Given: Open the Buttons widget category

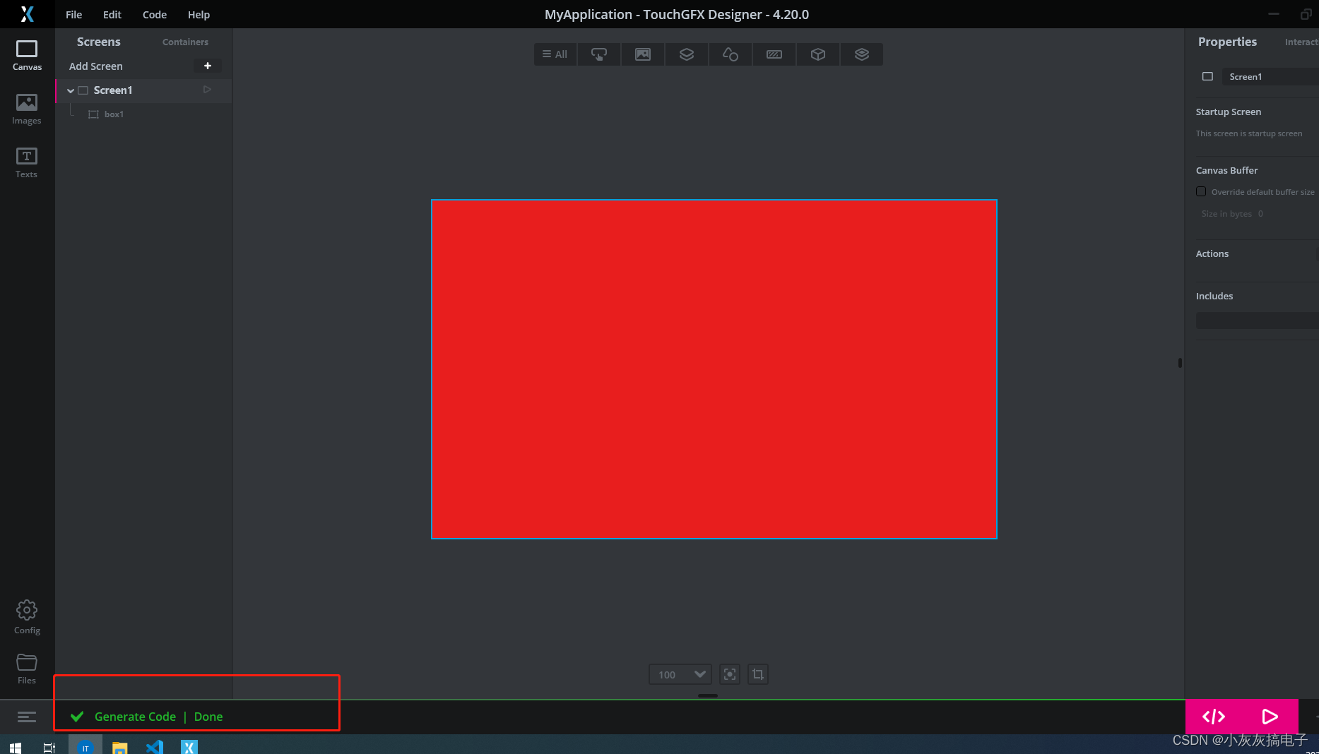Looking at the screenshot, I should pyautogui.click(x=599, y=54).
